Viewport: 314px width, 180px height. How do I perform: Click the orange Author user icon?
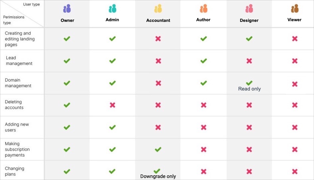pos(203,9)
